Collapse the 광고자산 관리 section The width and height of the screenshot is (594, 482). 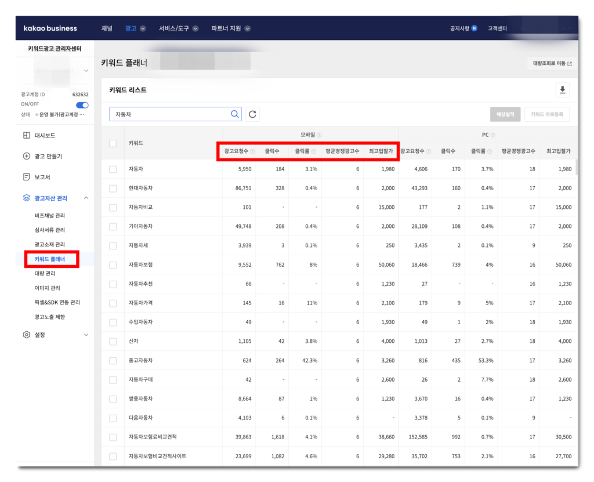86,198
